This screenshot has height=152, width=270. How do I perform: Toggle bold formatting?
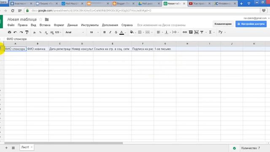104,32
